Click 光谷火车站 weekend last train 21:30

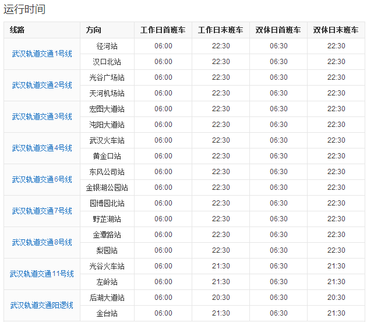coord(336,266)
